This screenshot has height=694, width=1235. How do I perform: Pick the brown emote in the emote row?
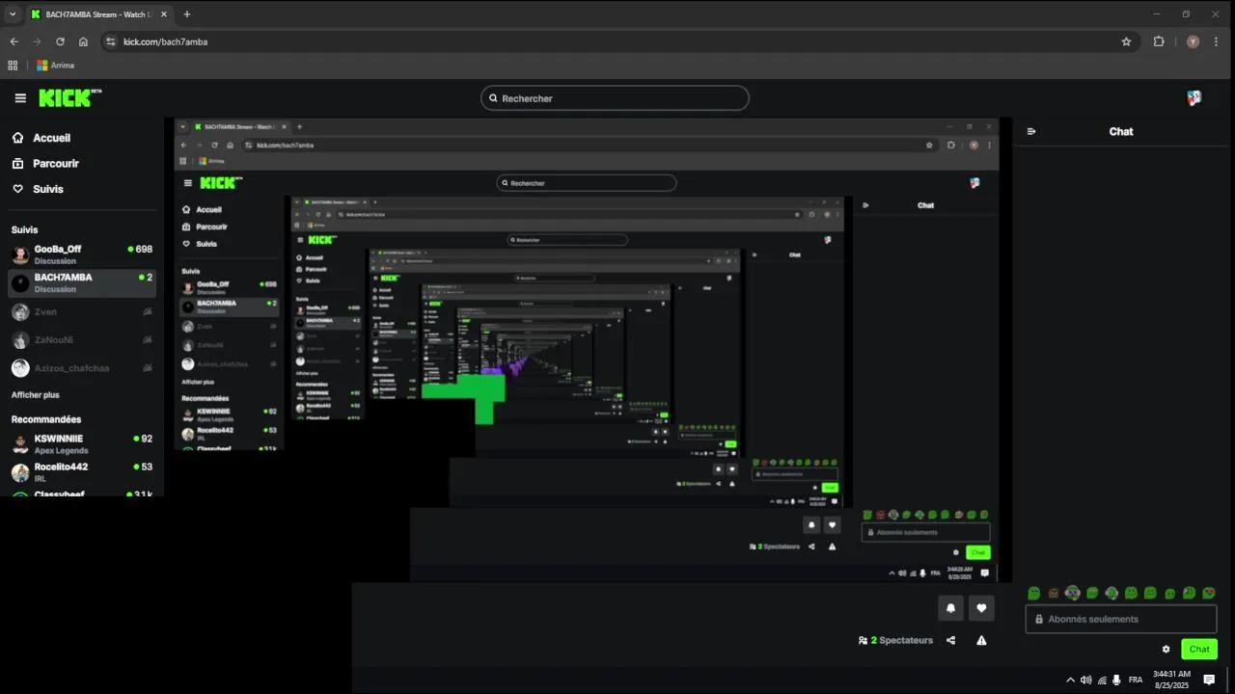(x=1054, y=594)
